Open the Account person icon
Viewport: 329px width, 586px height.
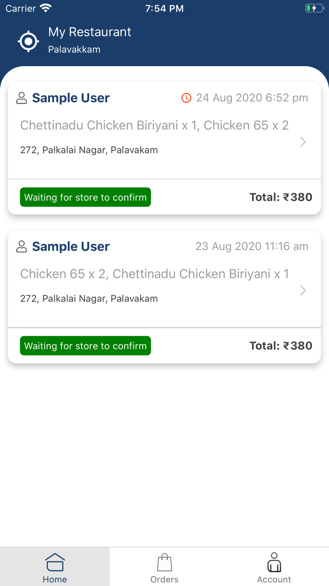click(x=274, y=562)
